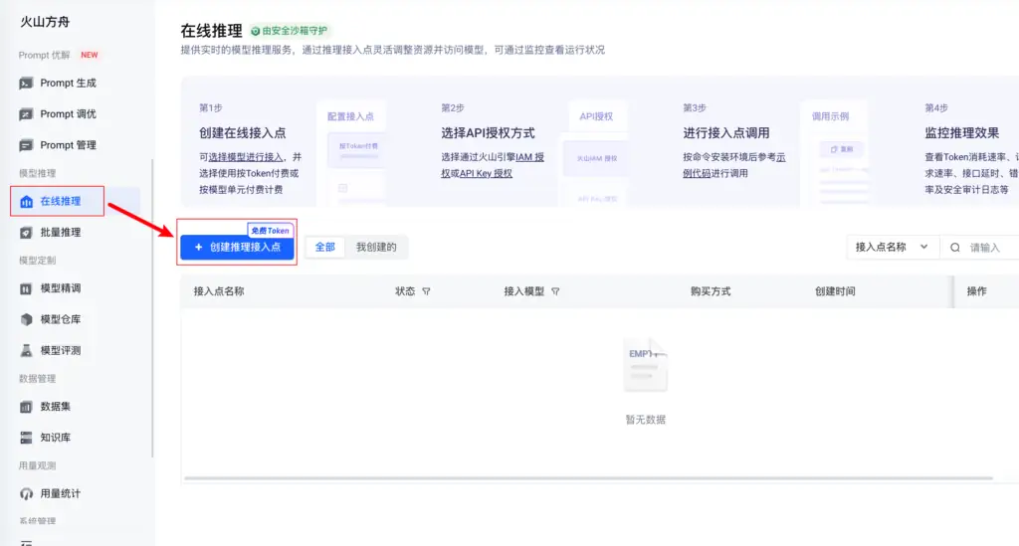Click the Prompt 调优 sidebar icon

coord(26,114)
